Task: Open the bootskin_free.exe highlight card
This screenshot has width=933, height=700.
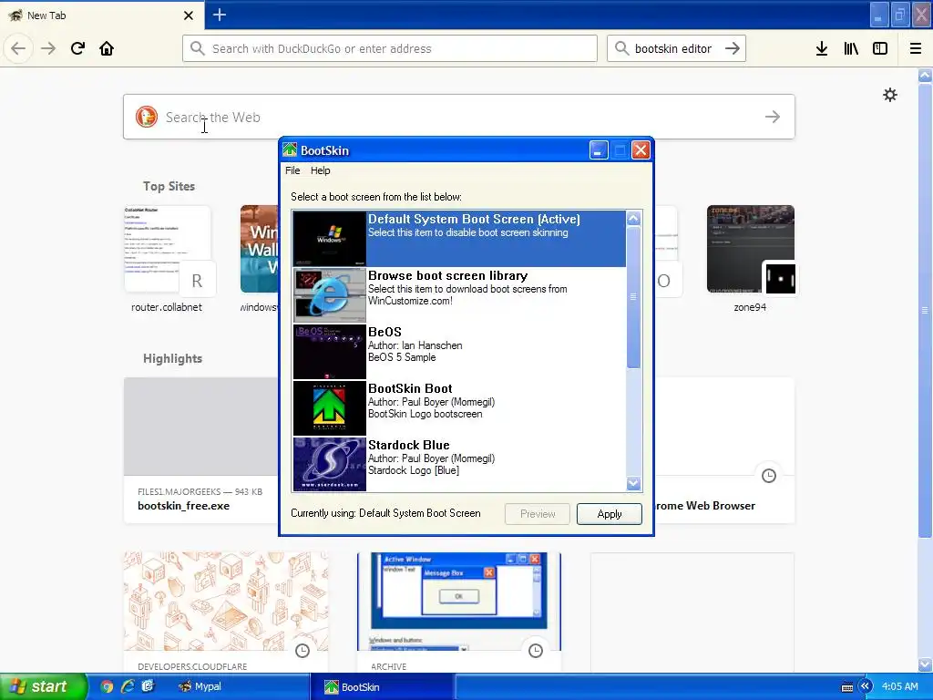Action: click(x=201, y=450)
